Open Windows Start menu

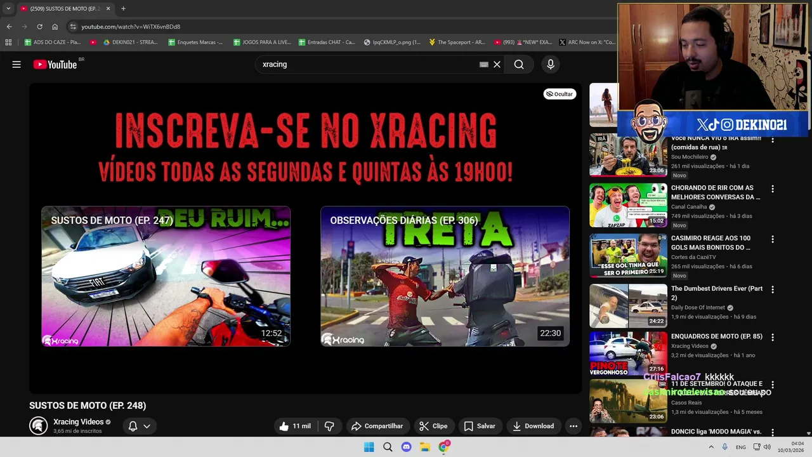click(369, 447)
